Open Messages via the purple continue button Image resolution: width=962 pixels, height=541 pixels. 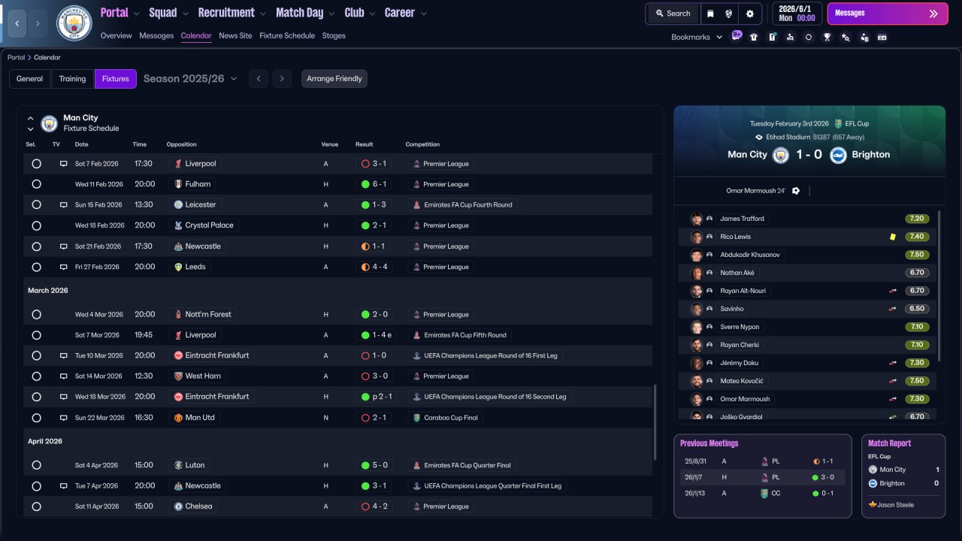pos(887,14)
